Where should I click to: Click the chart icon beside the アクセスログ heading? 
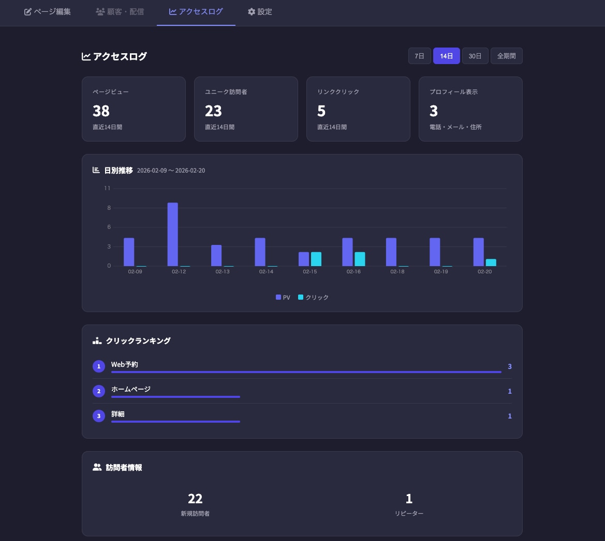click(x=86, y=57)
